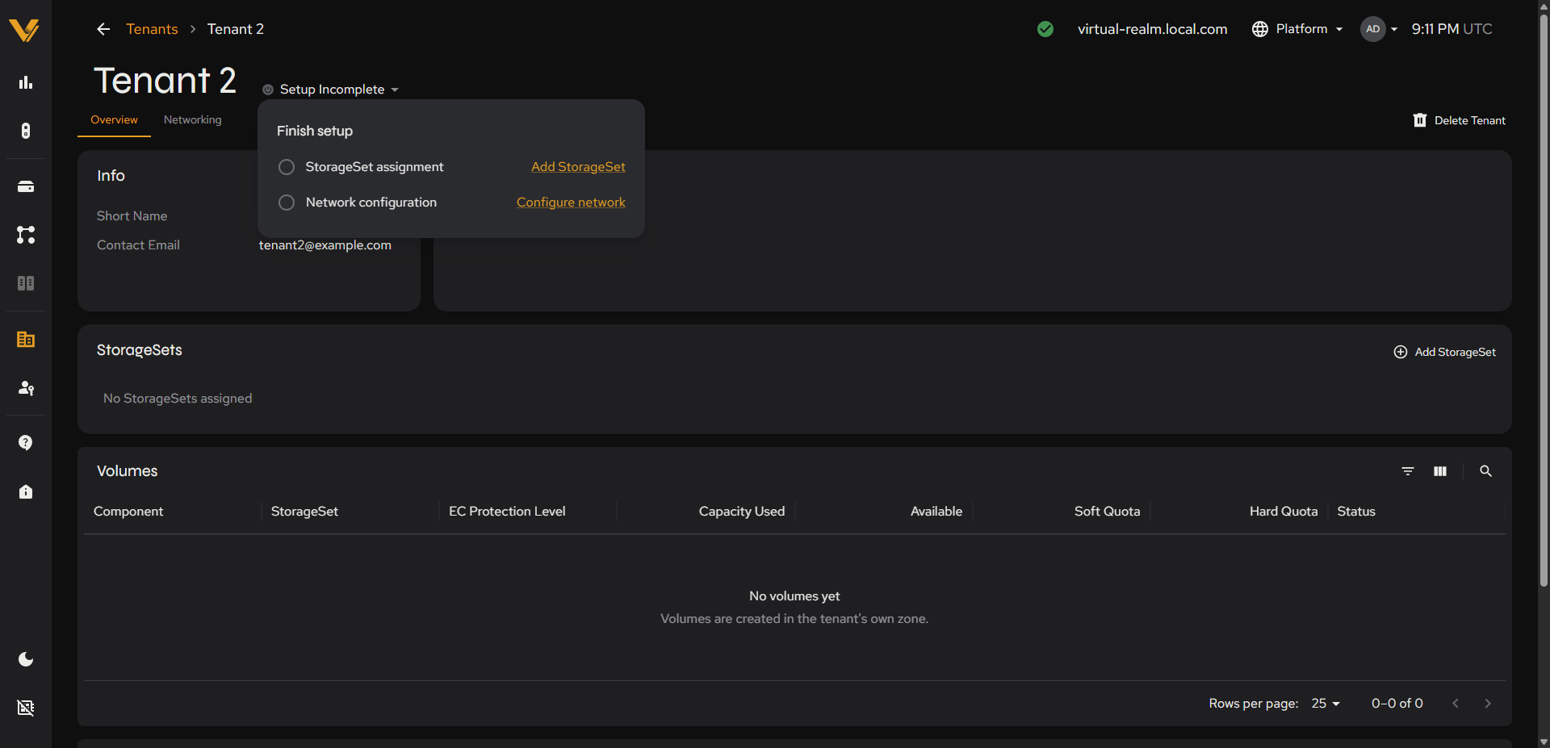Open the Volumes search magnifier icon
This screenshot has width=1550, height=748.
(x=1485, y=471)
